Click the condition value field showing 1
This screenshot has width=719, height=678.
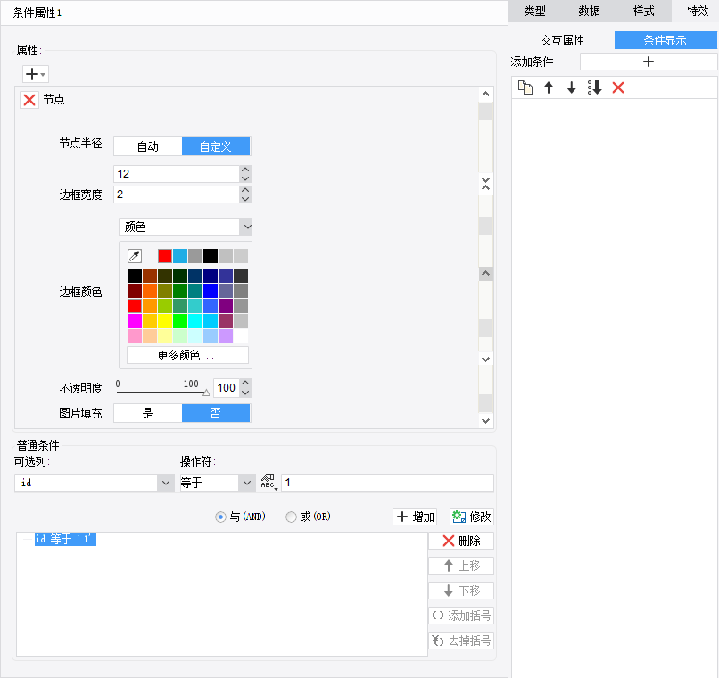pos(387,483)
